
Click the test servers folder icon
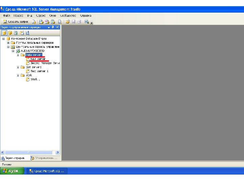pos(23,67)
